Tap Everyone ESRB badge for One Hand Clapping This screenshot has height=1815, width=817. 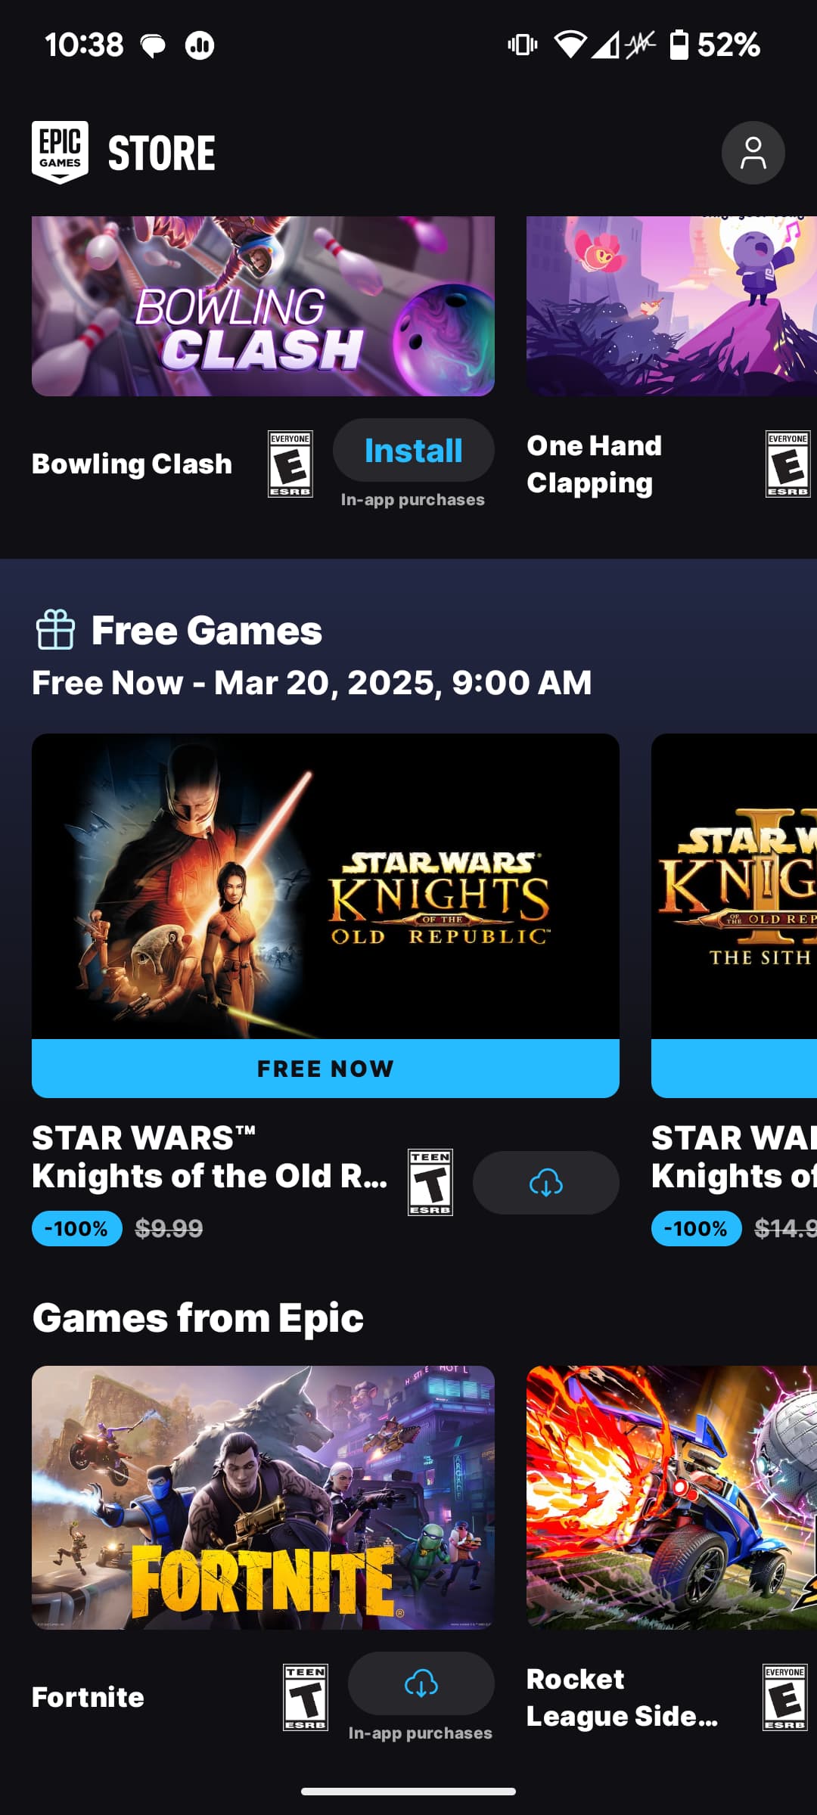[x=787, y=464]
